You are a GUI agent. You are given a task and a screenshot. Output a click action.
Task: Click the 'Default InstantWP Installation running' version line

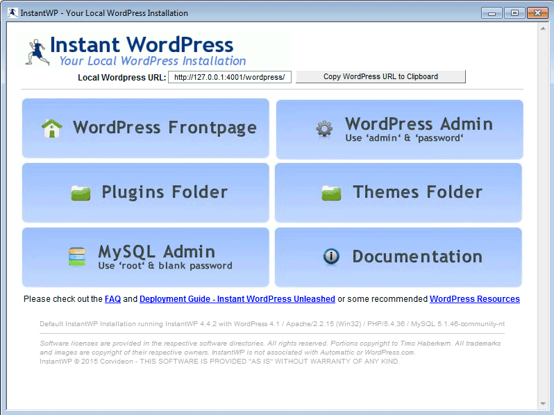point(272,324)
